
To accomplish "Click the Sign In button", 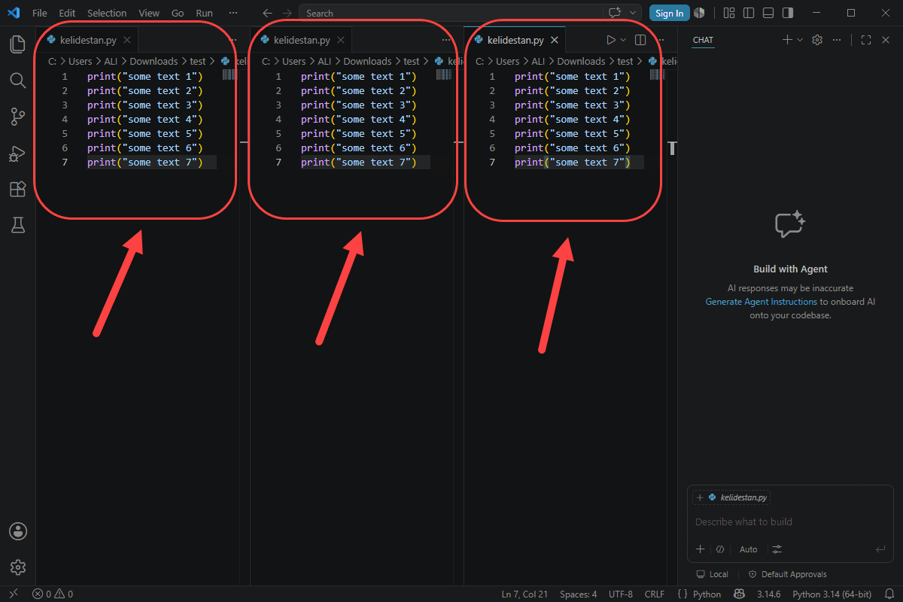I will click(669, 13).
